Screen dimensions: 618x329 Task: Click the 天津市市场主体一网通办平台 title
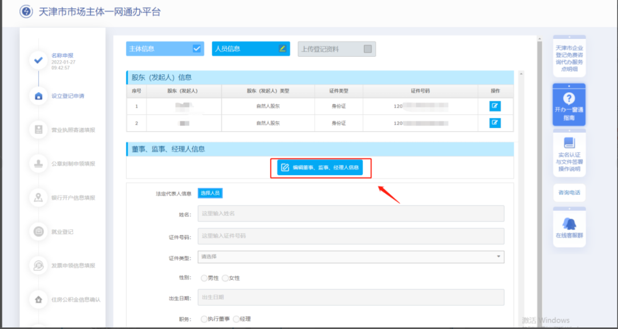pos(100,12)
